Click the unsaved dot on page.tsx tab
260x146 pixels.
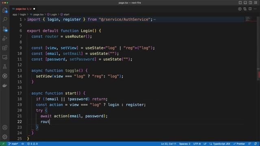(x=34, y=9)
